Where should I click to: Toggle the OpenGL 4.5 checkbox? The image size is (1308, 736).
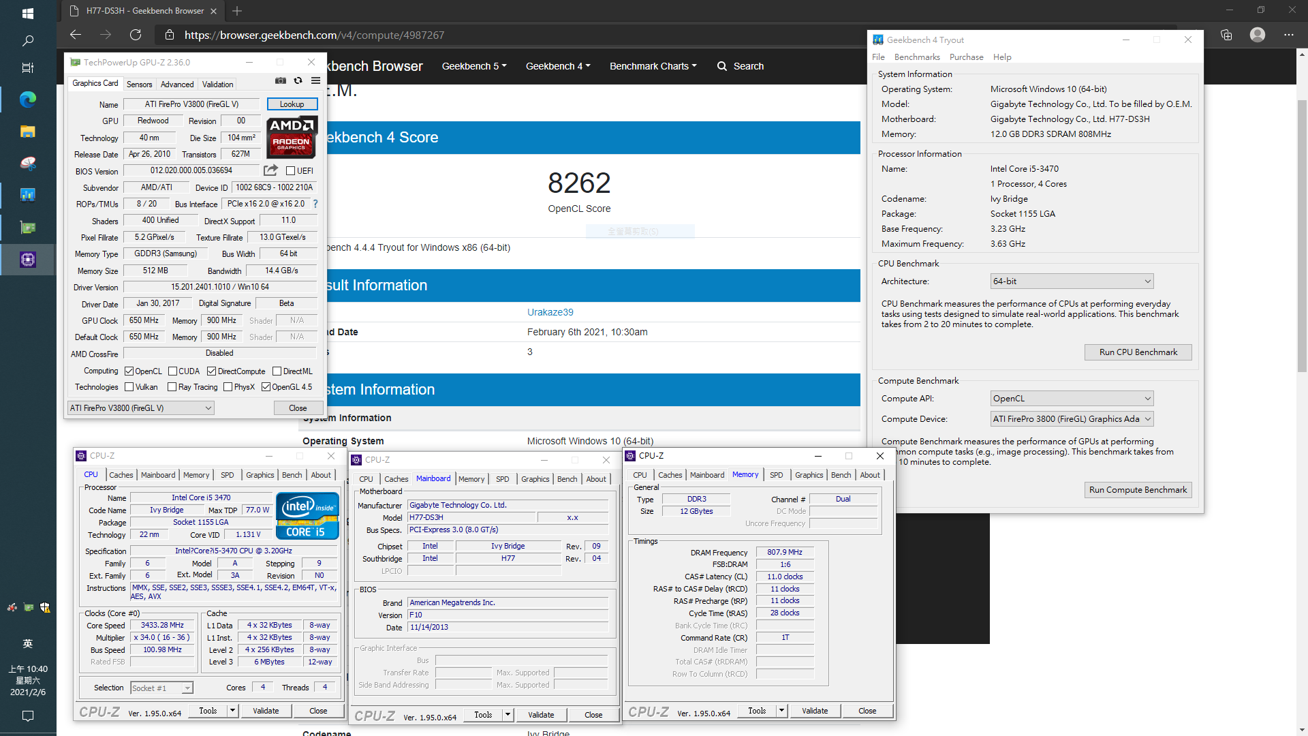point(266,387)
